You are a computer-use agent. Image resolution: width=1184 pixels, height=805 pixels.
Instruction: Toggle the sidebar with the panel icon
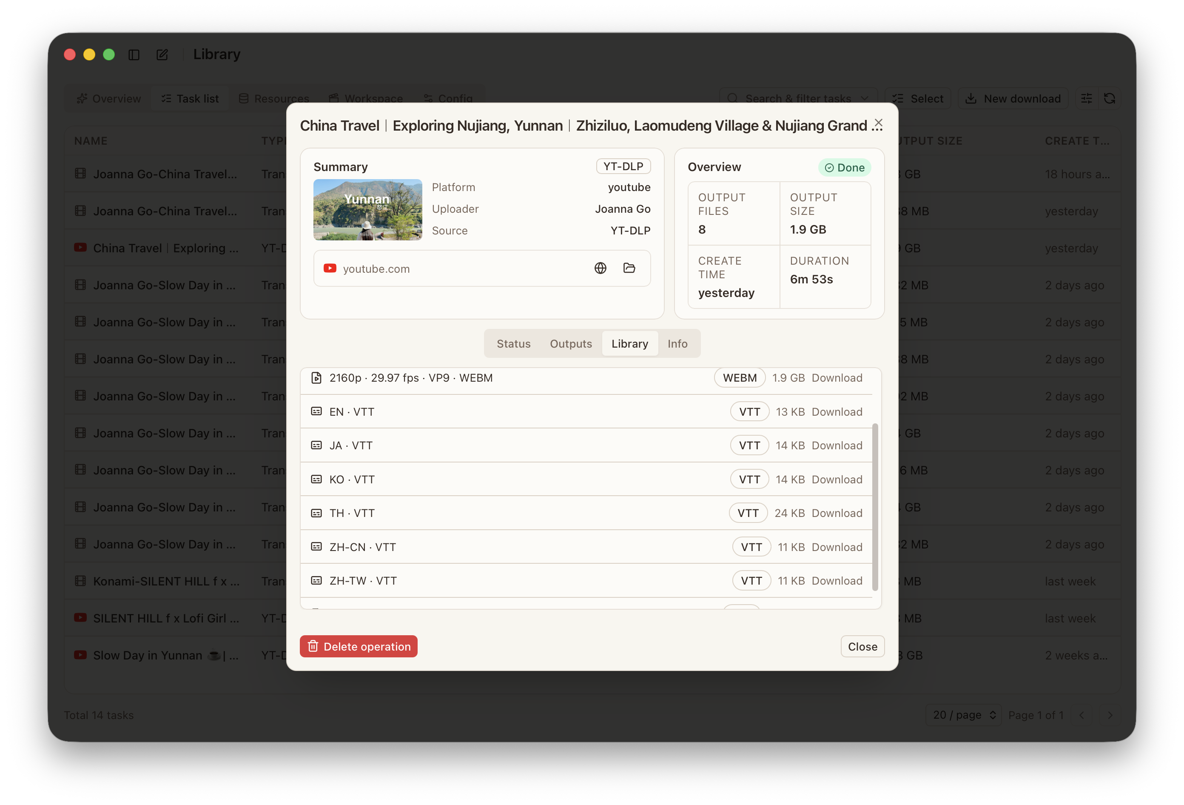tap(134, 54)
